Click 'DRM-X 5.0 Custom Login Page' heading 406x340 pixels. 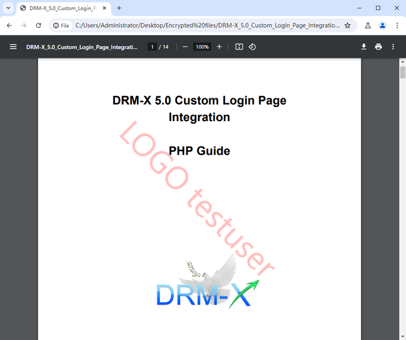click(x=199, y=100)
